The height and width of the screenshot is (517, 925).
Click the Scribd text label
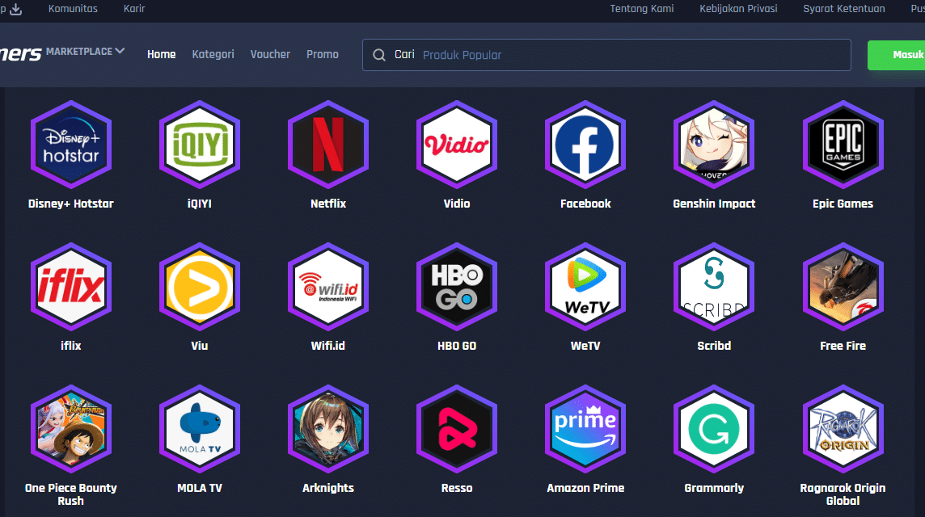pyautogui.click(x=714, y=346)
